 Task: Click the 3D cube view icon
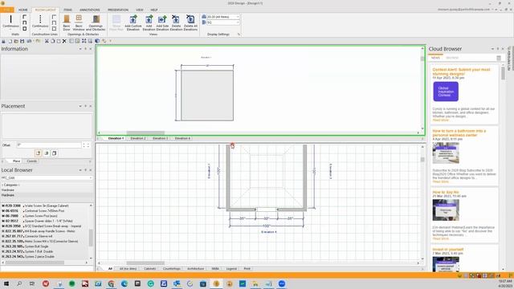(97, 41)
